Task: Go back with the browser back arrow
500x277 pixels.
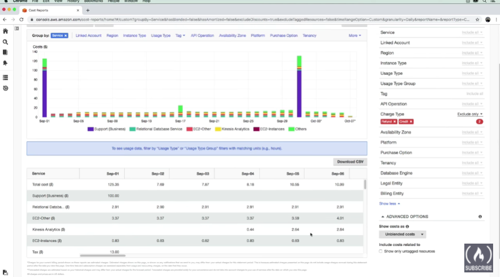Action: pyautogui.click(x=5, y=20)
